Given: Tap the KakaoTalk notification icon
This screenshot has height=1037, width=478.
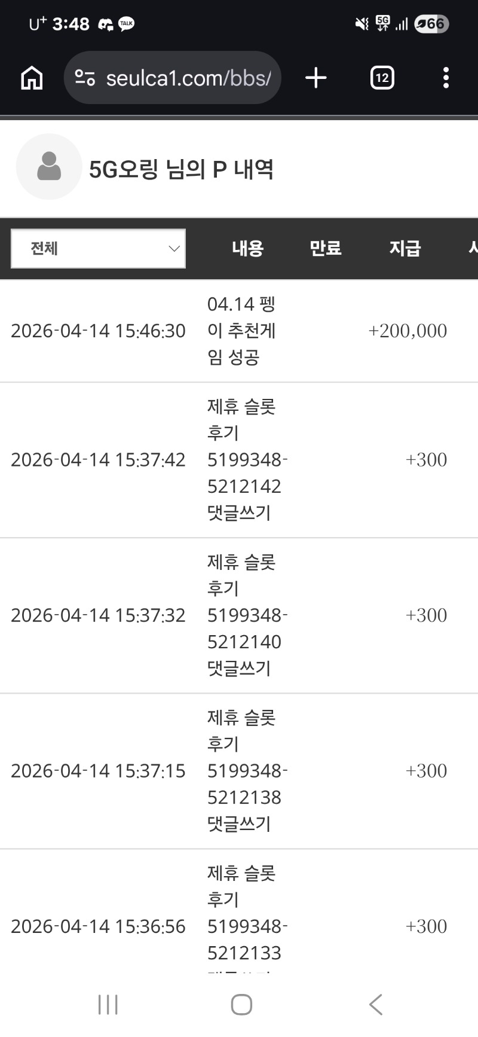Looking at the screenshot, I should pyautogui.click(x=127, y=24).
